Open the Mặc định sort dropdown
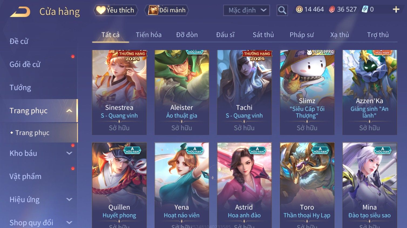Image resolution: width=407 pixels, height=228 pixels. pos(246,10)
